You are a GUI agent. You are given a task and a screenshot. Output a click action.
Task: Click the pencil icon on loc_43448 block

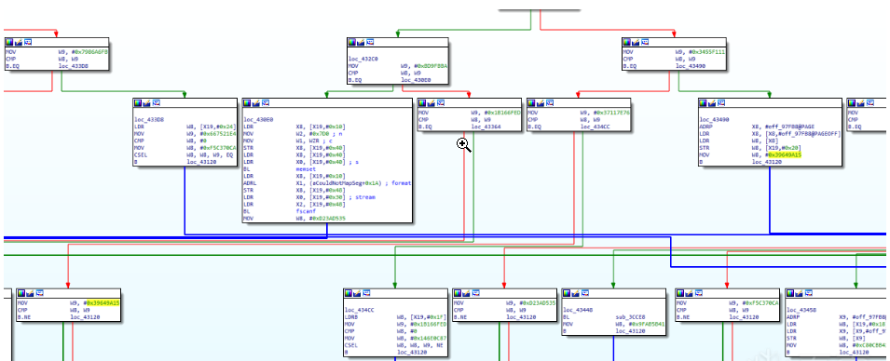[x=576, y=293]
